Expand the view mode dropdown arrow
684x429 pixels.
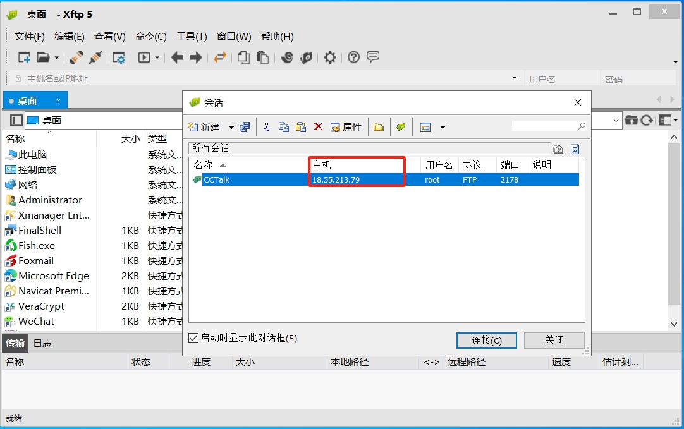click(x=443, y=127)
